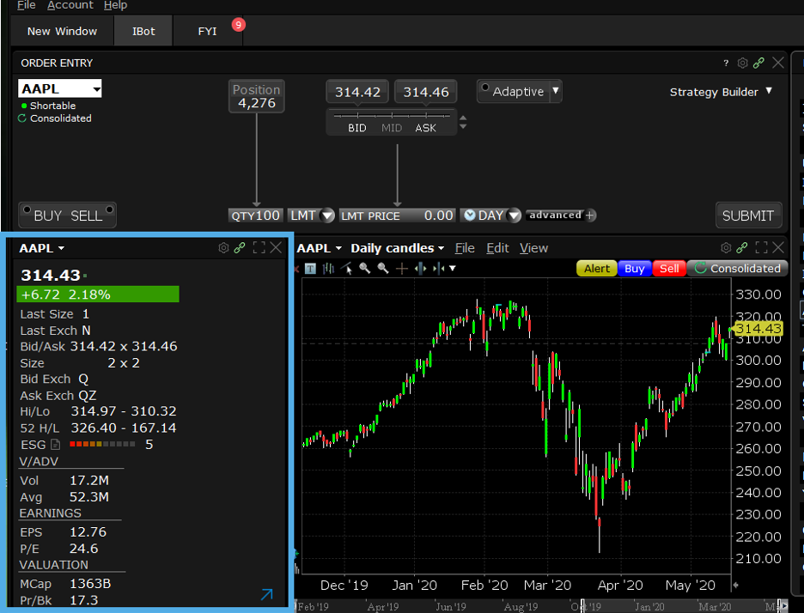
Task: Open the Help menu in the top bar
Action: (115, 5)
